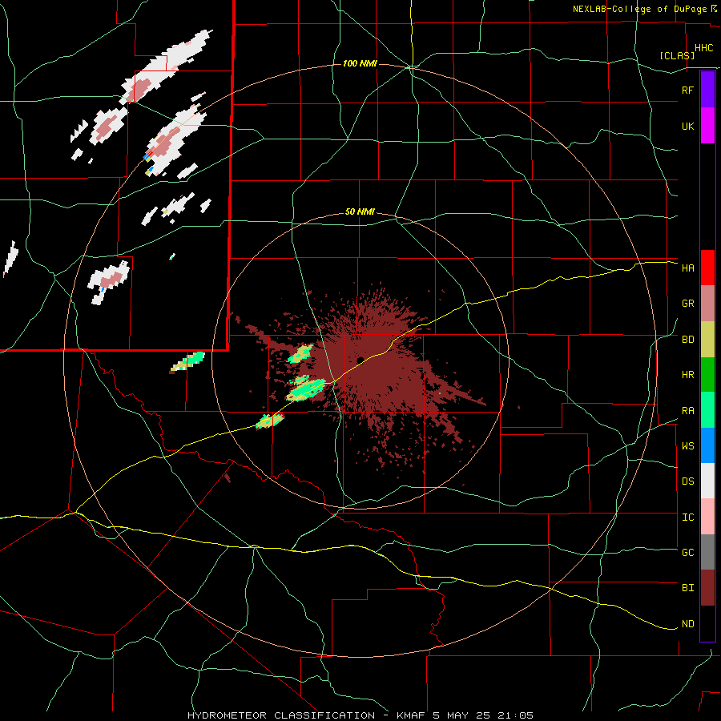Click the BI legend label
The width and height of the screenshot is (721, 721).
coord(687,588)
